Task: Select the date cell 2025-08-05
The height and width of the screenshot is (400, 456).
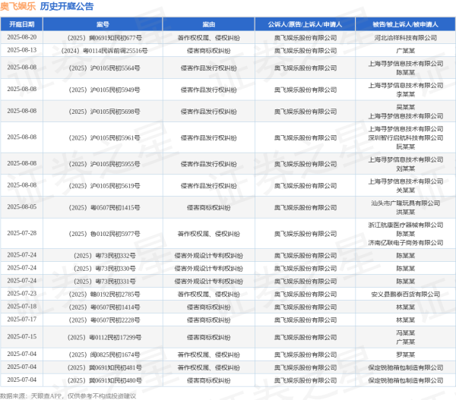Action: (22, 207)
